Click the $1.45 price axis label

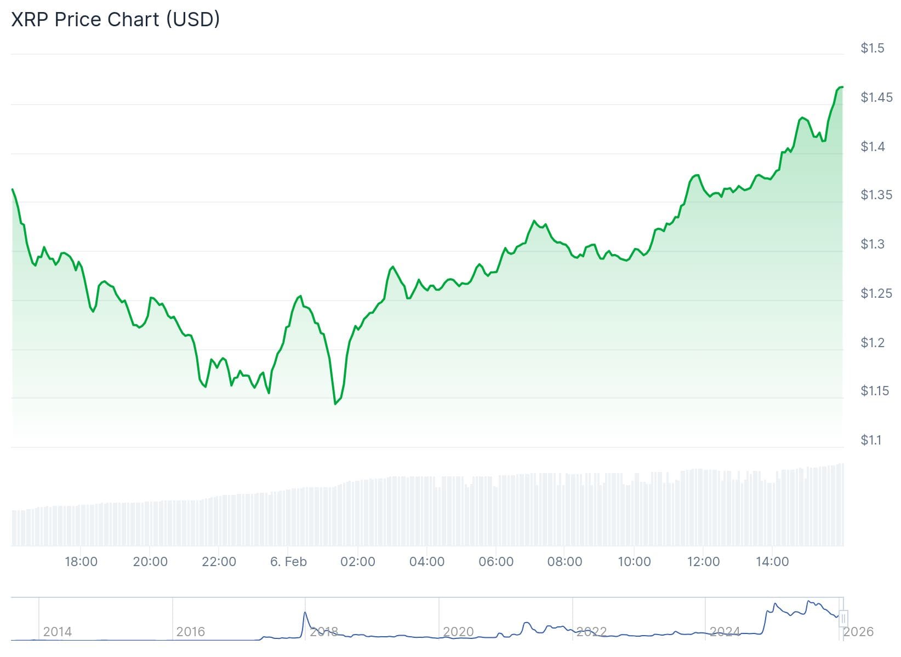tap(876, 97)
